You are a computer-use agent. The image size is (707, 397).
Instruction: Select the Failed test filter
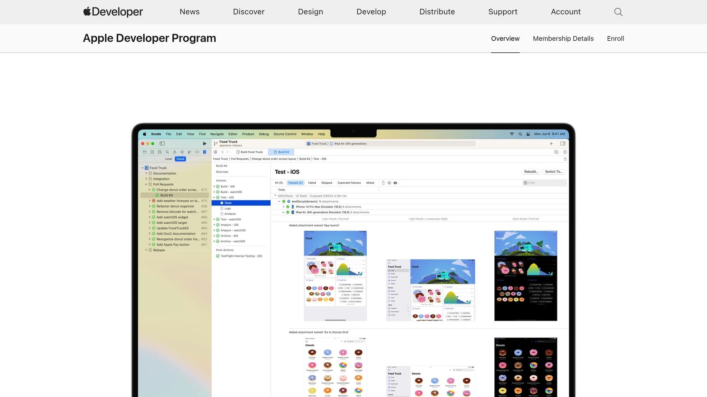[312, 183]
